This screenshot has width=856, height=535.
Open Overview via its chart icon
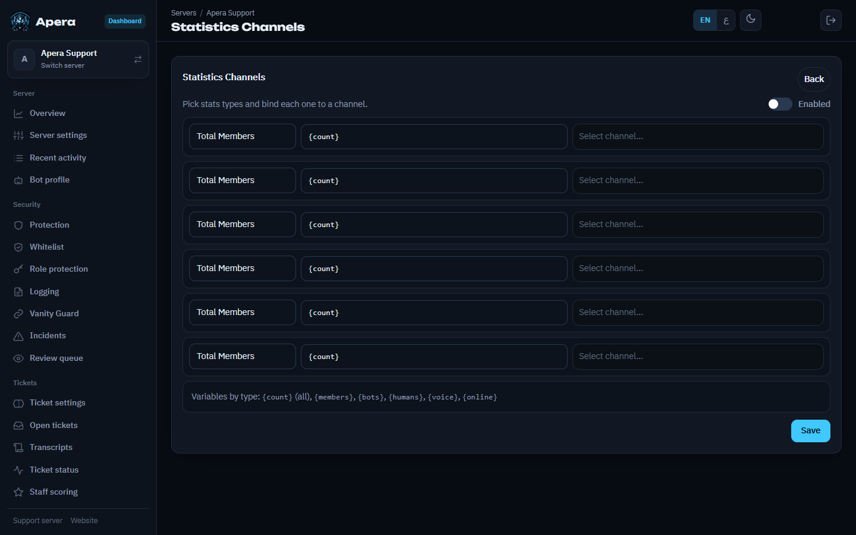pos(18,114)
